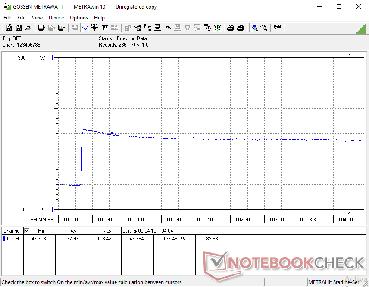Toggle the Y-t waveform graph view
The width and height of the screenshot is (369, 287).
tap(85, 28)
